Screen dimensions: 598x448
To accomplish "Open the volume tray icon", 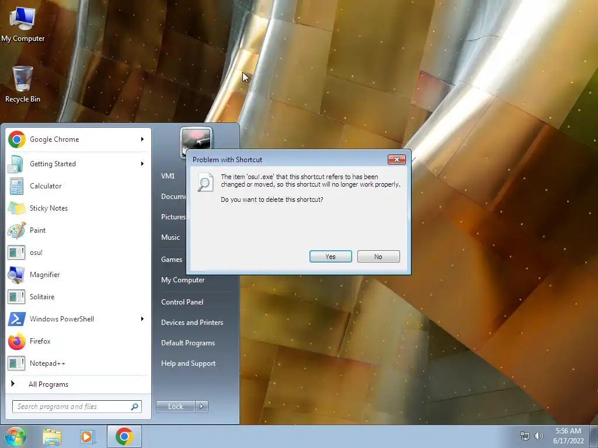I will 538,435.
